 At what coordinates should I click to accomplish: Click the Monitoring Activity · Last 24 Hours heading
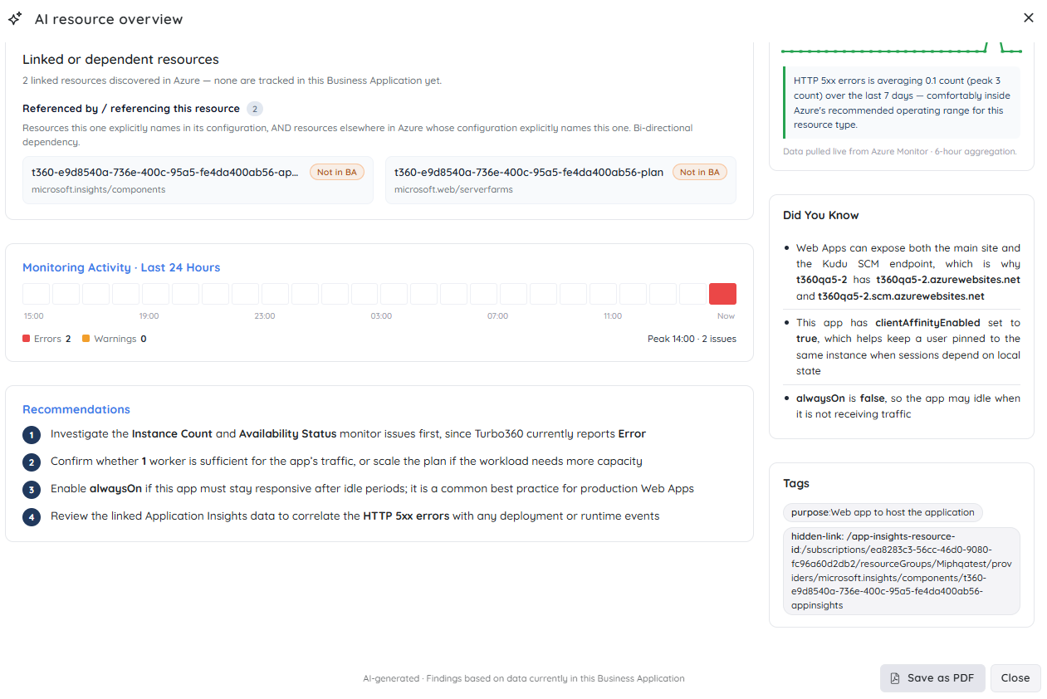point(121,267)
